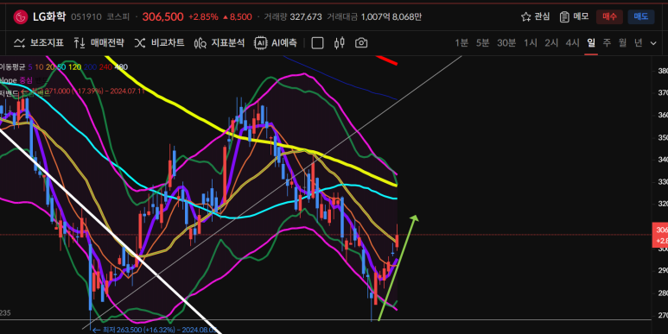Launch the AI예측 prediction feature
This screenshot has height=334, width=668.
coord(276,43)
